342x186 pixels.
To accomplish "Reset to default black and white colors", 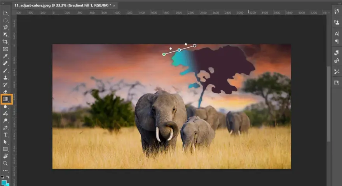I will [x=2, y=177].
